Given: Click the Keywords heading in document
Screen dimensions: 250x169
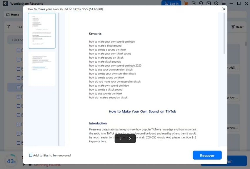Looking at the screenshot, I should pos(95,34).
